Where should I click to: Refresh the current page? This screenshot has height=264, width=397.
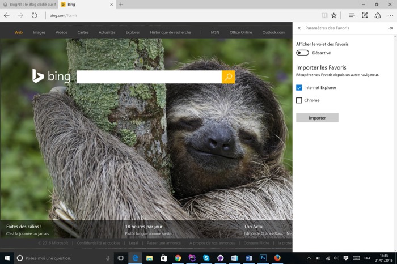35,15
